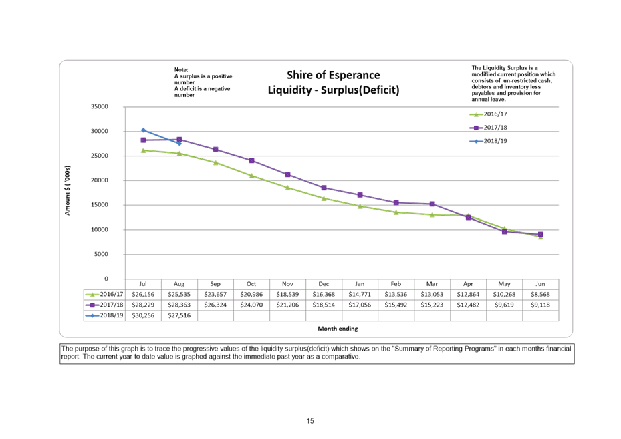Highlight the $30,256 cell in the 2018/19 row
This screenshot has height=439, width=621.
(x=143, y=315)
